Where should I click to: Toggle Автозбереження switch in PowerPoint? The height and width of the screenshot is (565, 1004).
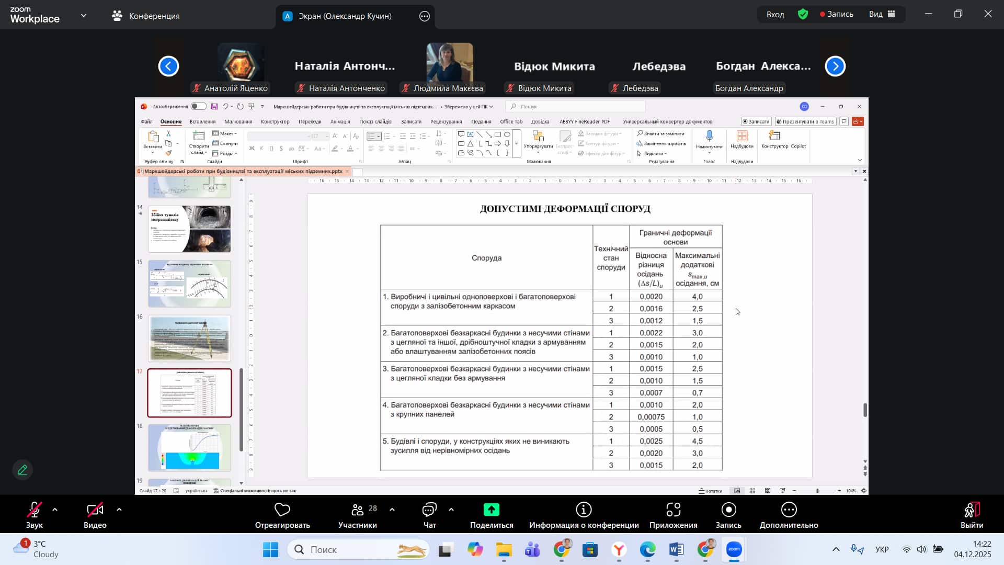(x=198, y=106)
